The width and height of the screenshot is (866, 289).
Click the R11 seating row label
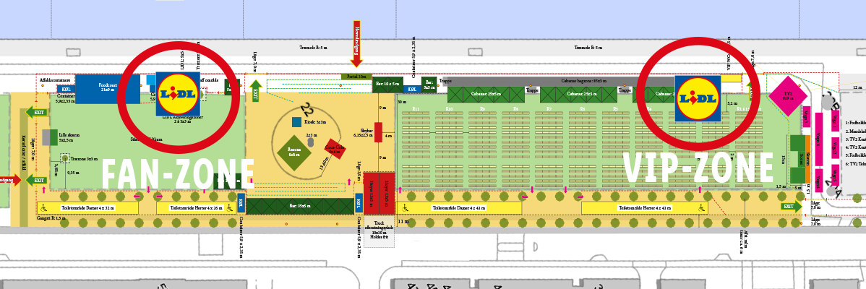point(416,108)
